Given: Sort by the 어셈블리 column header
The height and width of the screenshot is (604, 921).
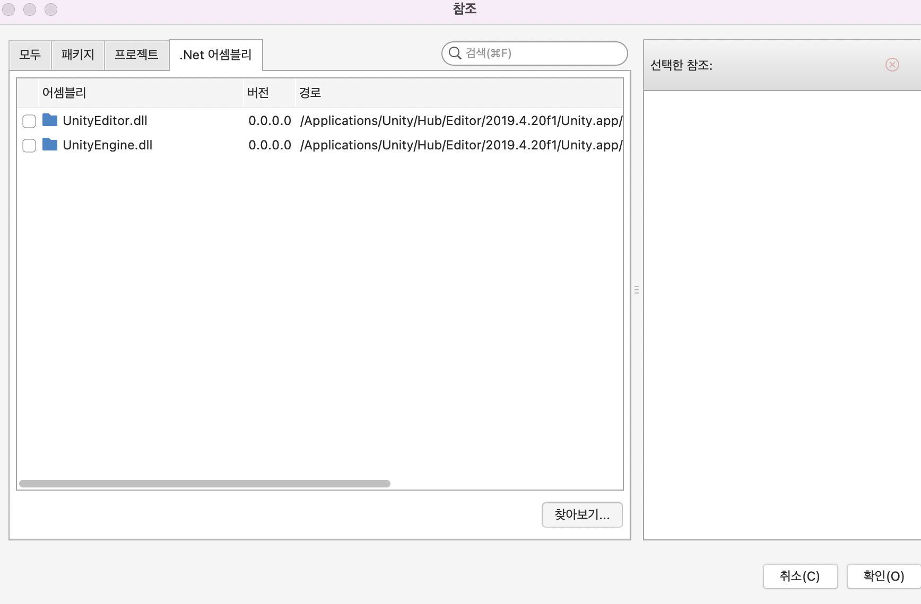Looking at the screenshot, I should 141,93.
